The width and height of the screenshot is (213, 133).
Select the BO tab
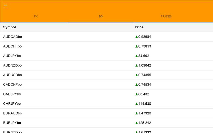101,16
